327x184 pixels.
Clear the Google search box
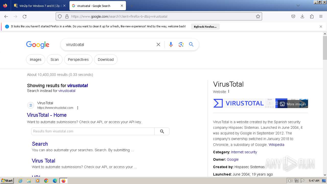pyautogui.click(x=158, y=44)
